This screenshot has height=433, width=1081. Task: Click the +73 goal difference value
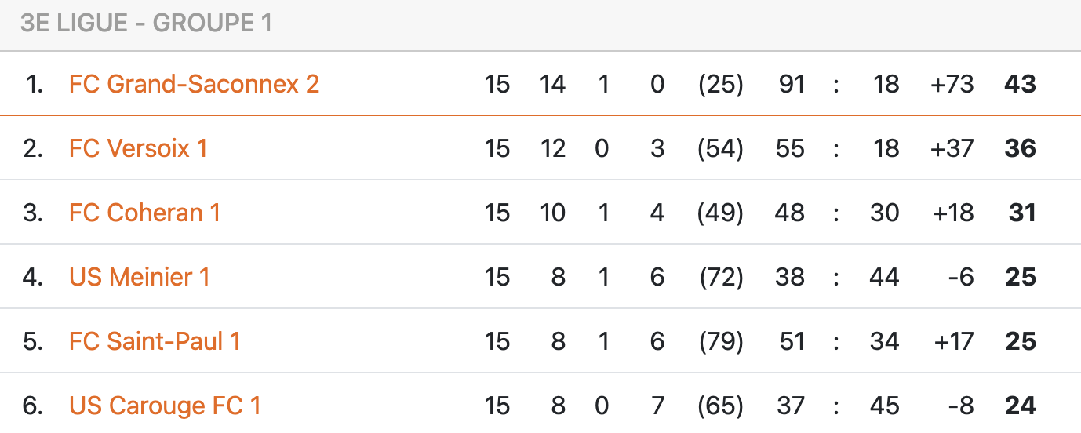coord(952,84)
